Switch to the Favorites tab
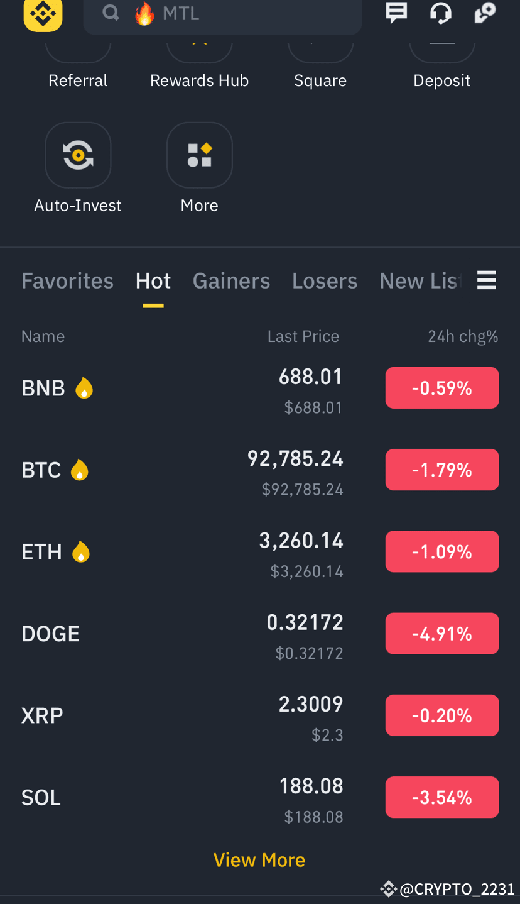Screen dimensions: 520x904 68,280
